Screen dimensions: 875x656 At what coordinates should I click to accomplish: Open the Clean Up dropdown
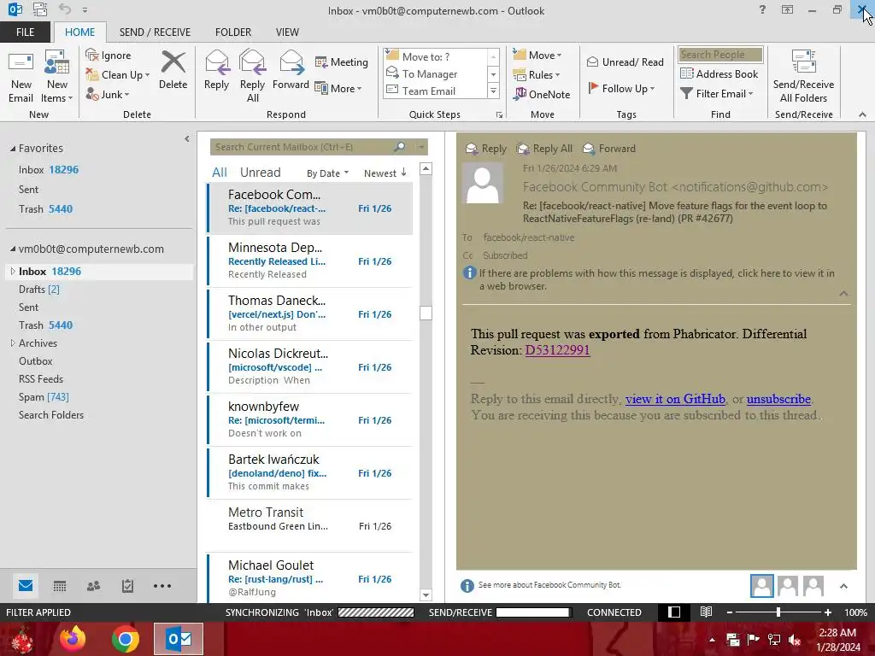[118, 75]
